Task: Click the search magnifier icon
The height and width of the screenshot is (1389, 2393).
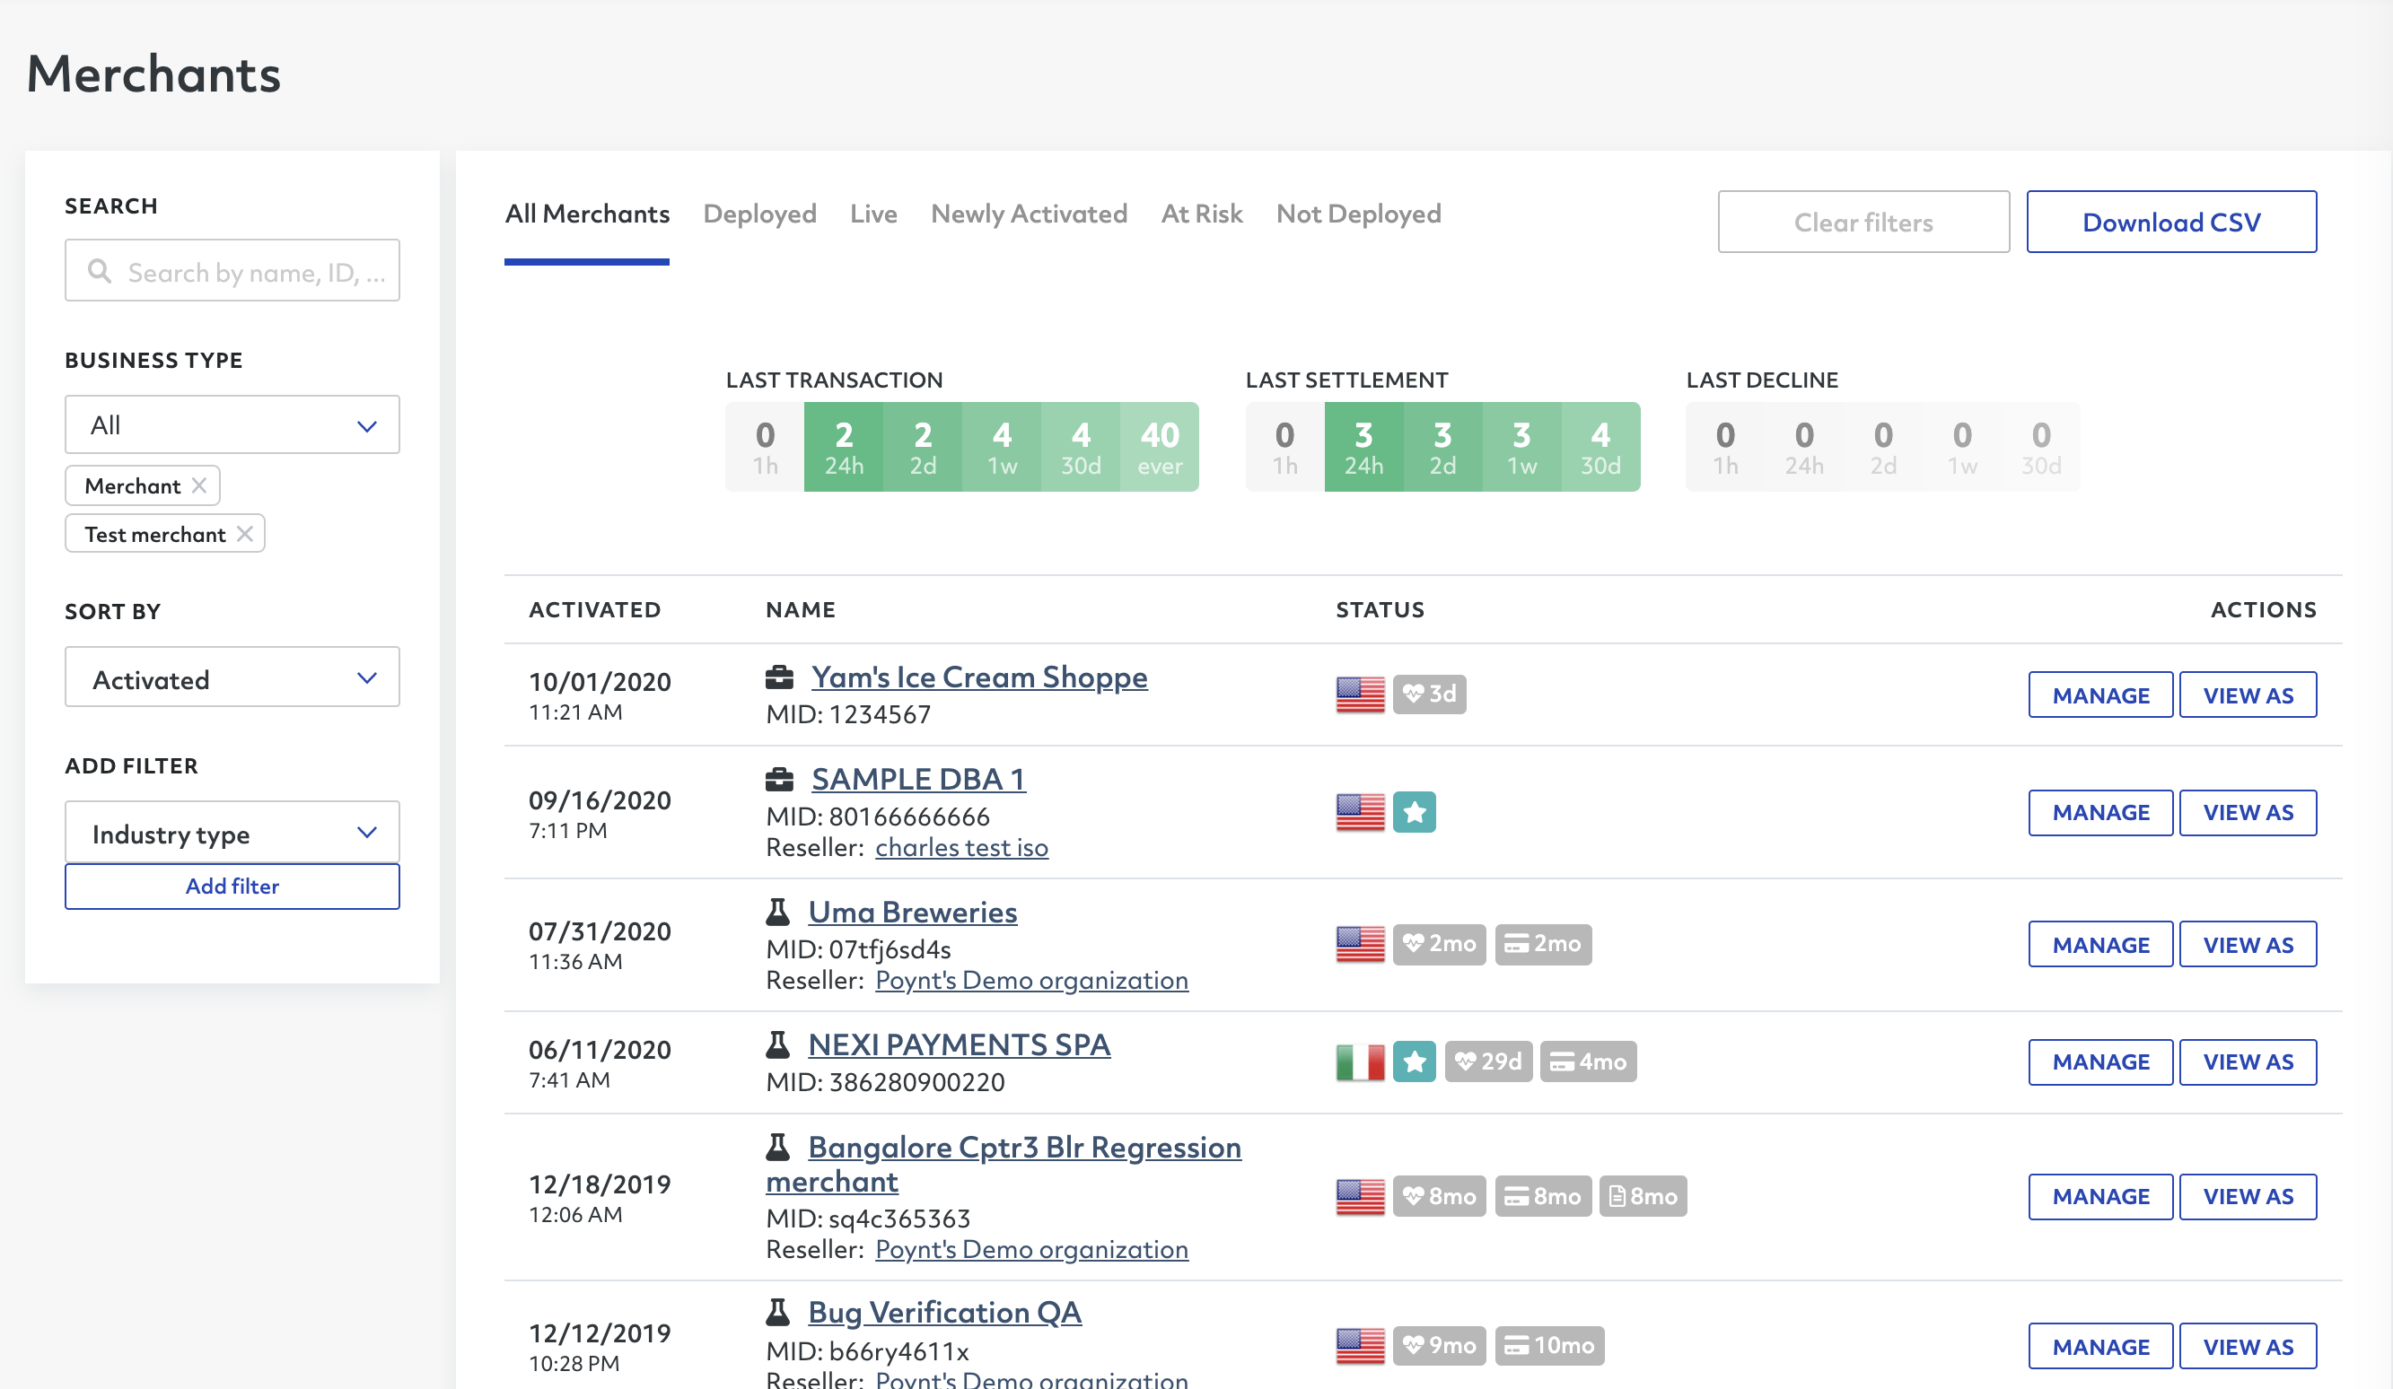Action: [99, 272]
